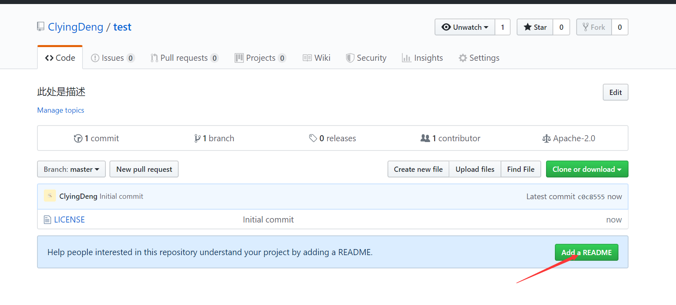676x305 pixels.
Task: Click the repository description text 此处是描述
Action: point(61,92)
